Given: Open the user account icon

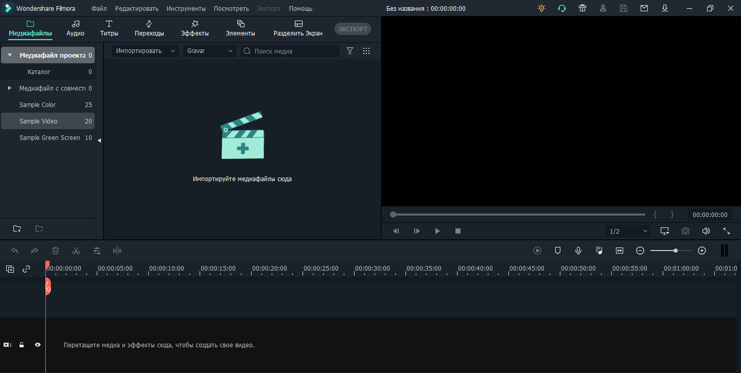Looking at the screenshot, I should [603, 9].
